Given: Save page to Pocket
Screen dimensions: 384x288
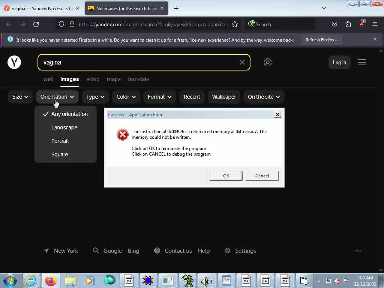Looking at the screenshot, I should pos(334,24).
